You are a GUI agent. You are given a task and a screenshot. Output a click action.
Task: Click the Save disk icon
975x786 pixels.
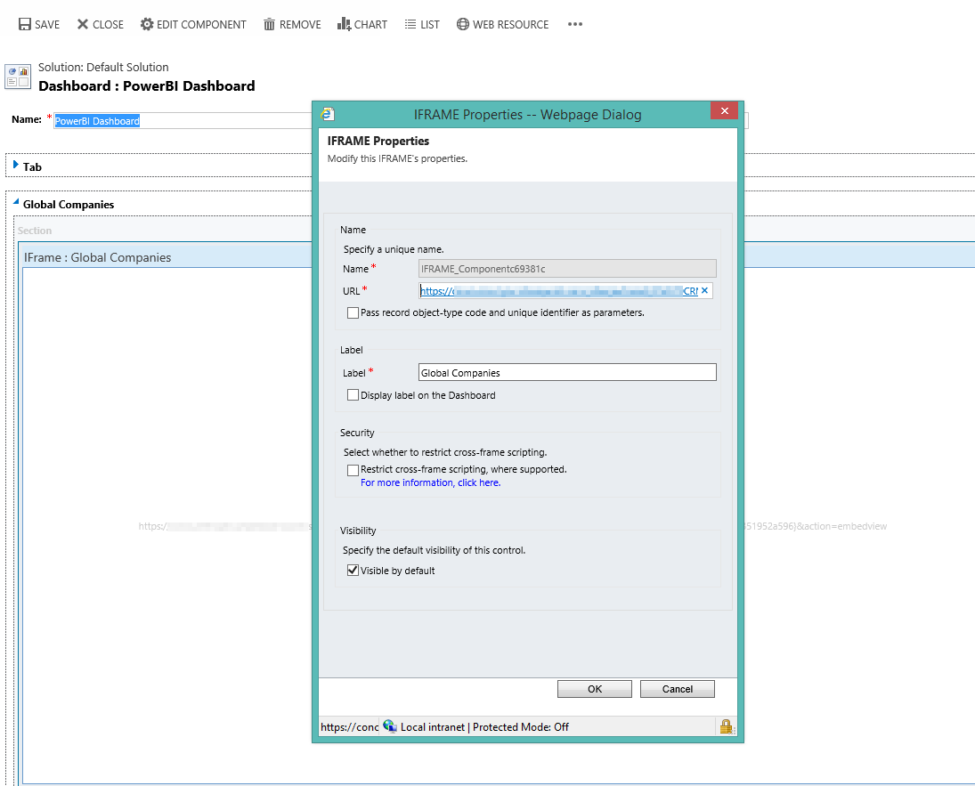click(x=25, y=25)
